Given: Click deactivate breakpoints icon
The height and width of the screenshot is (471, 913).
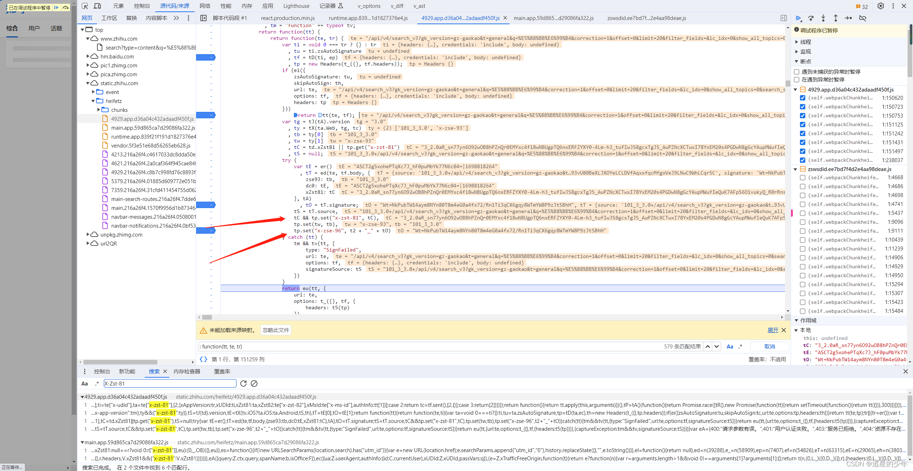Looking at the screenshot, I should 863,18.
